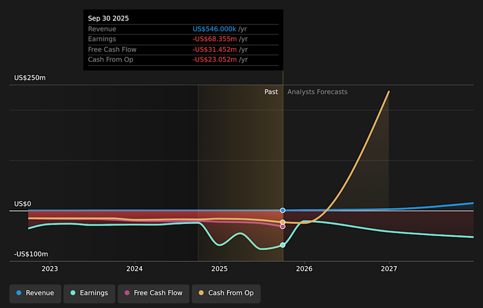Toggle the Revenue series in legend
Viewport: 483px width, 308px height.
pos(35,293)
